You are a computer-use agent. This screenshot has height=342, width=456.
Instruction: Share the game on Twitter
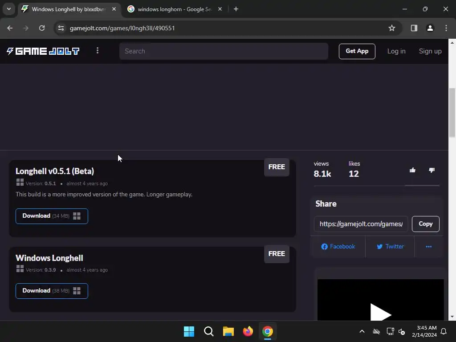[390, 247]
